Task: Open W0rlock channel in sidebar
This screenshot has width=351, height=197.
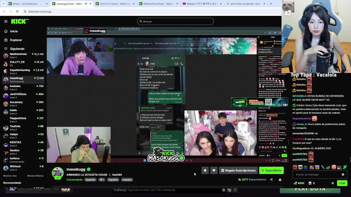Action: tap(23, 168)
